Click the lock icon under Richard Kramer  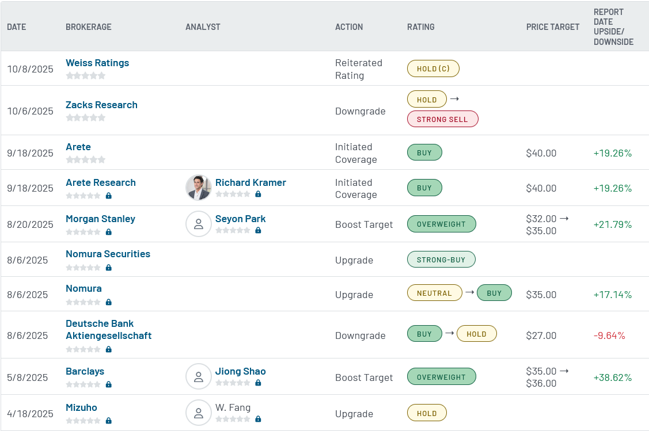tap(258, 194)
